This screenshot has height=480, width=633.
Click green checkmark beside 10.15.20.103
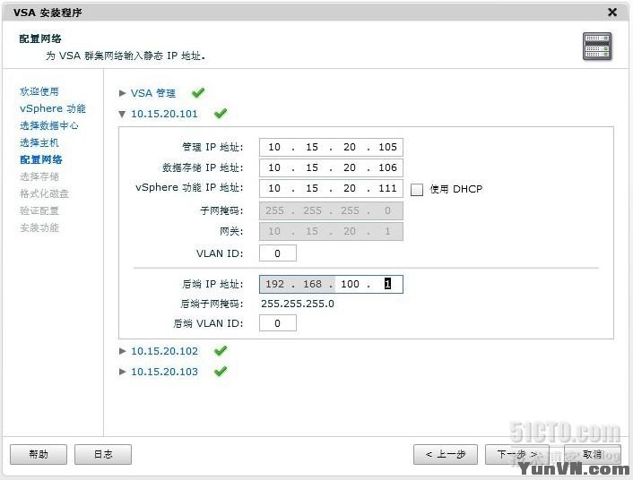(221, 371)
